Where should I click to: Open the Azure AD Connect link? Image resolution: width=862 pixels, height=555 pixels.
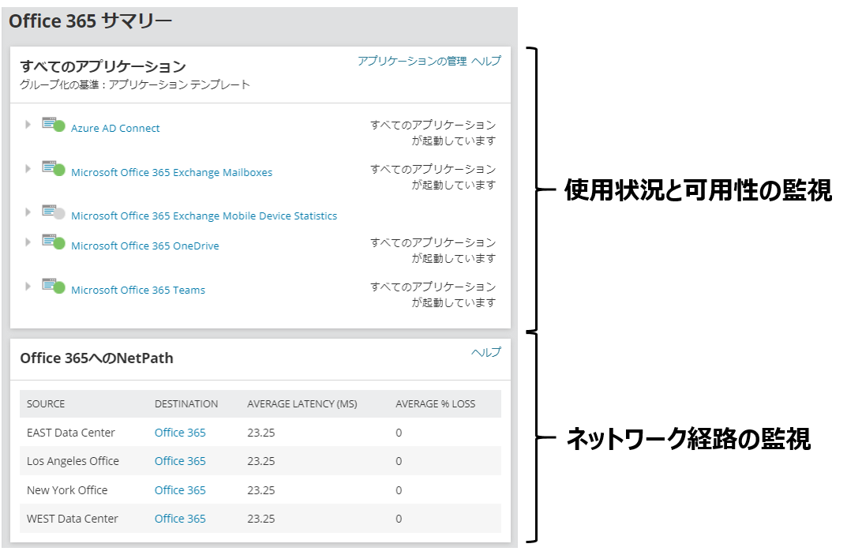(115, 128)
